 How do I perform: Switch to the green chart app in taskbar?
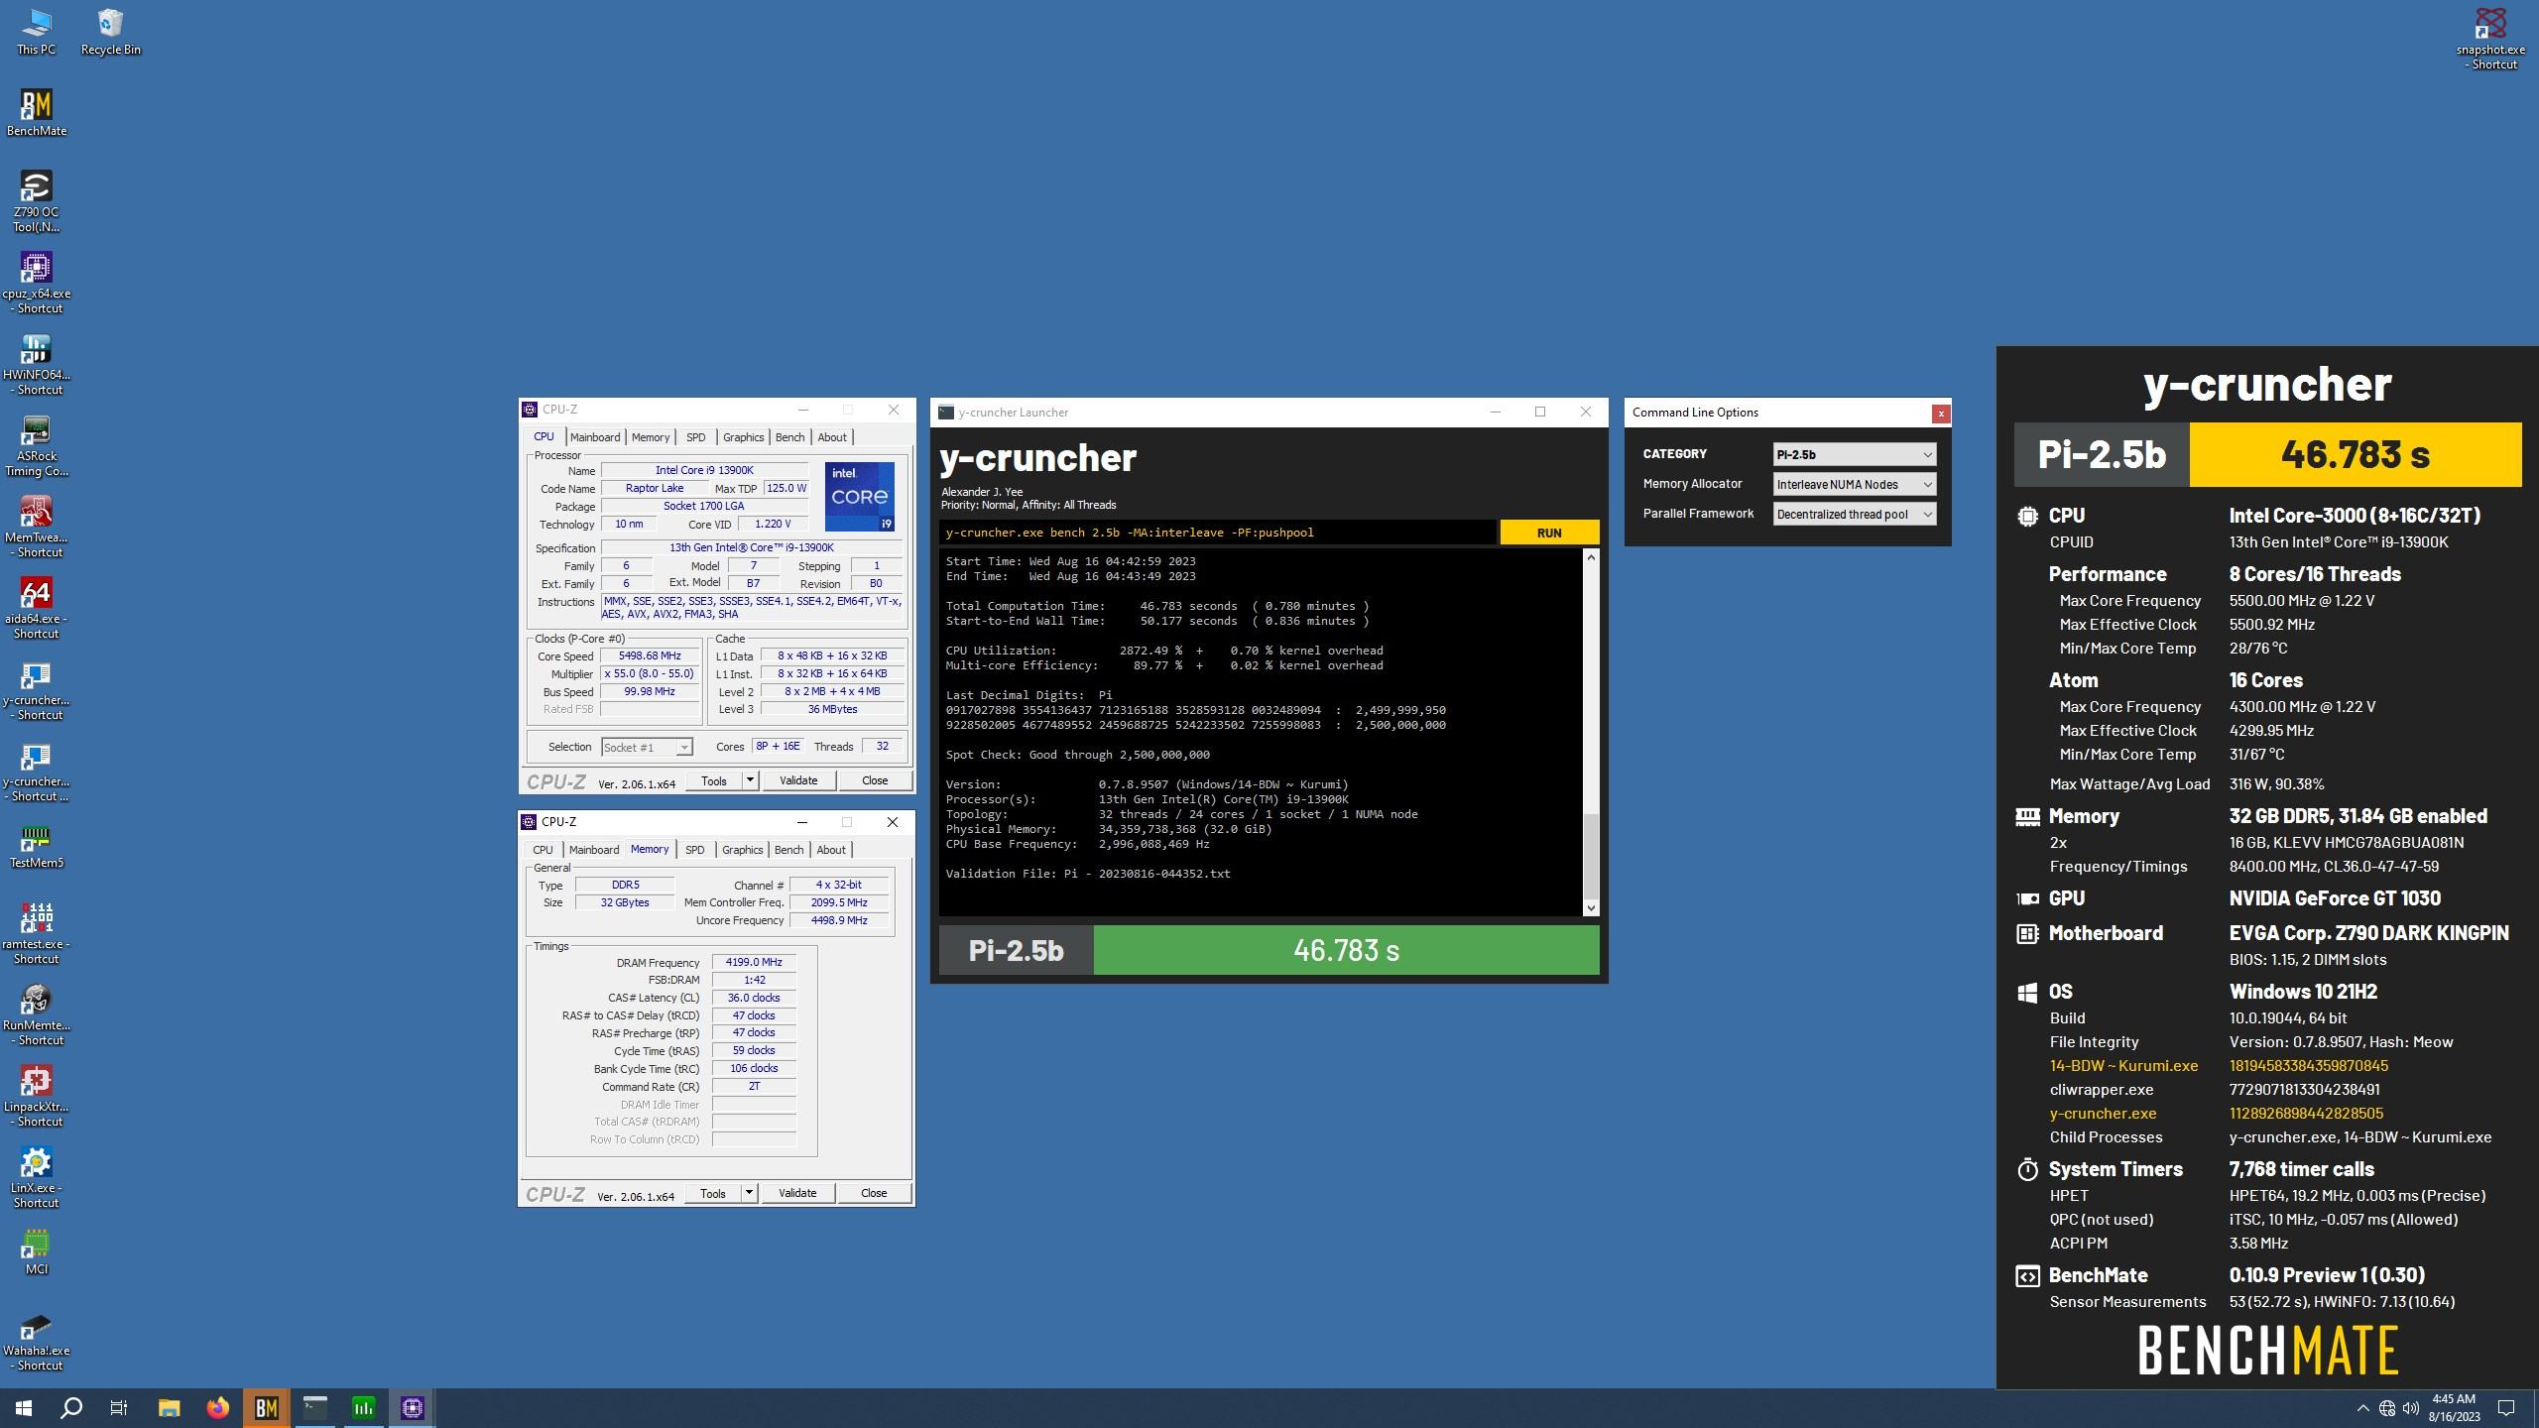[x=364, y=1407]
